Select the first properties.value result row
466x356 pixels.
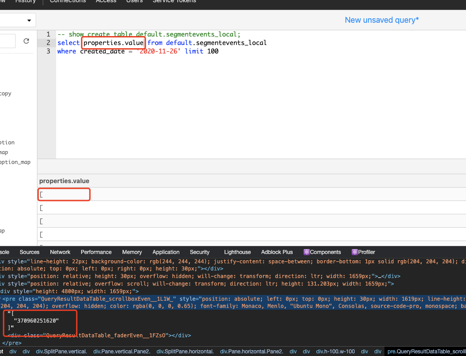click(64, 194)
